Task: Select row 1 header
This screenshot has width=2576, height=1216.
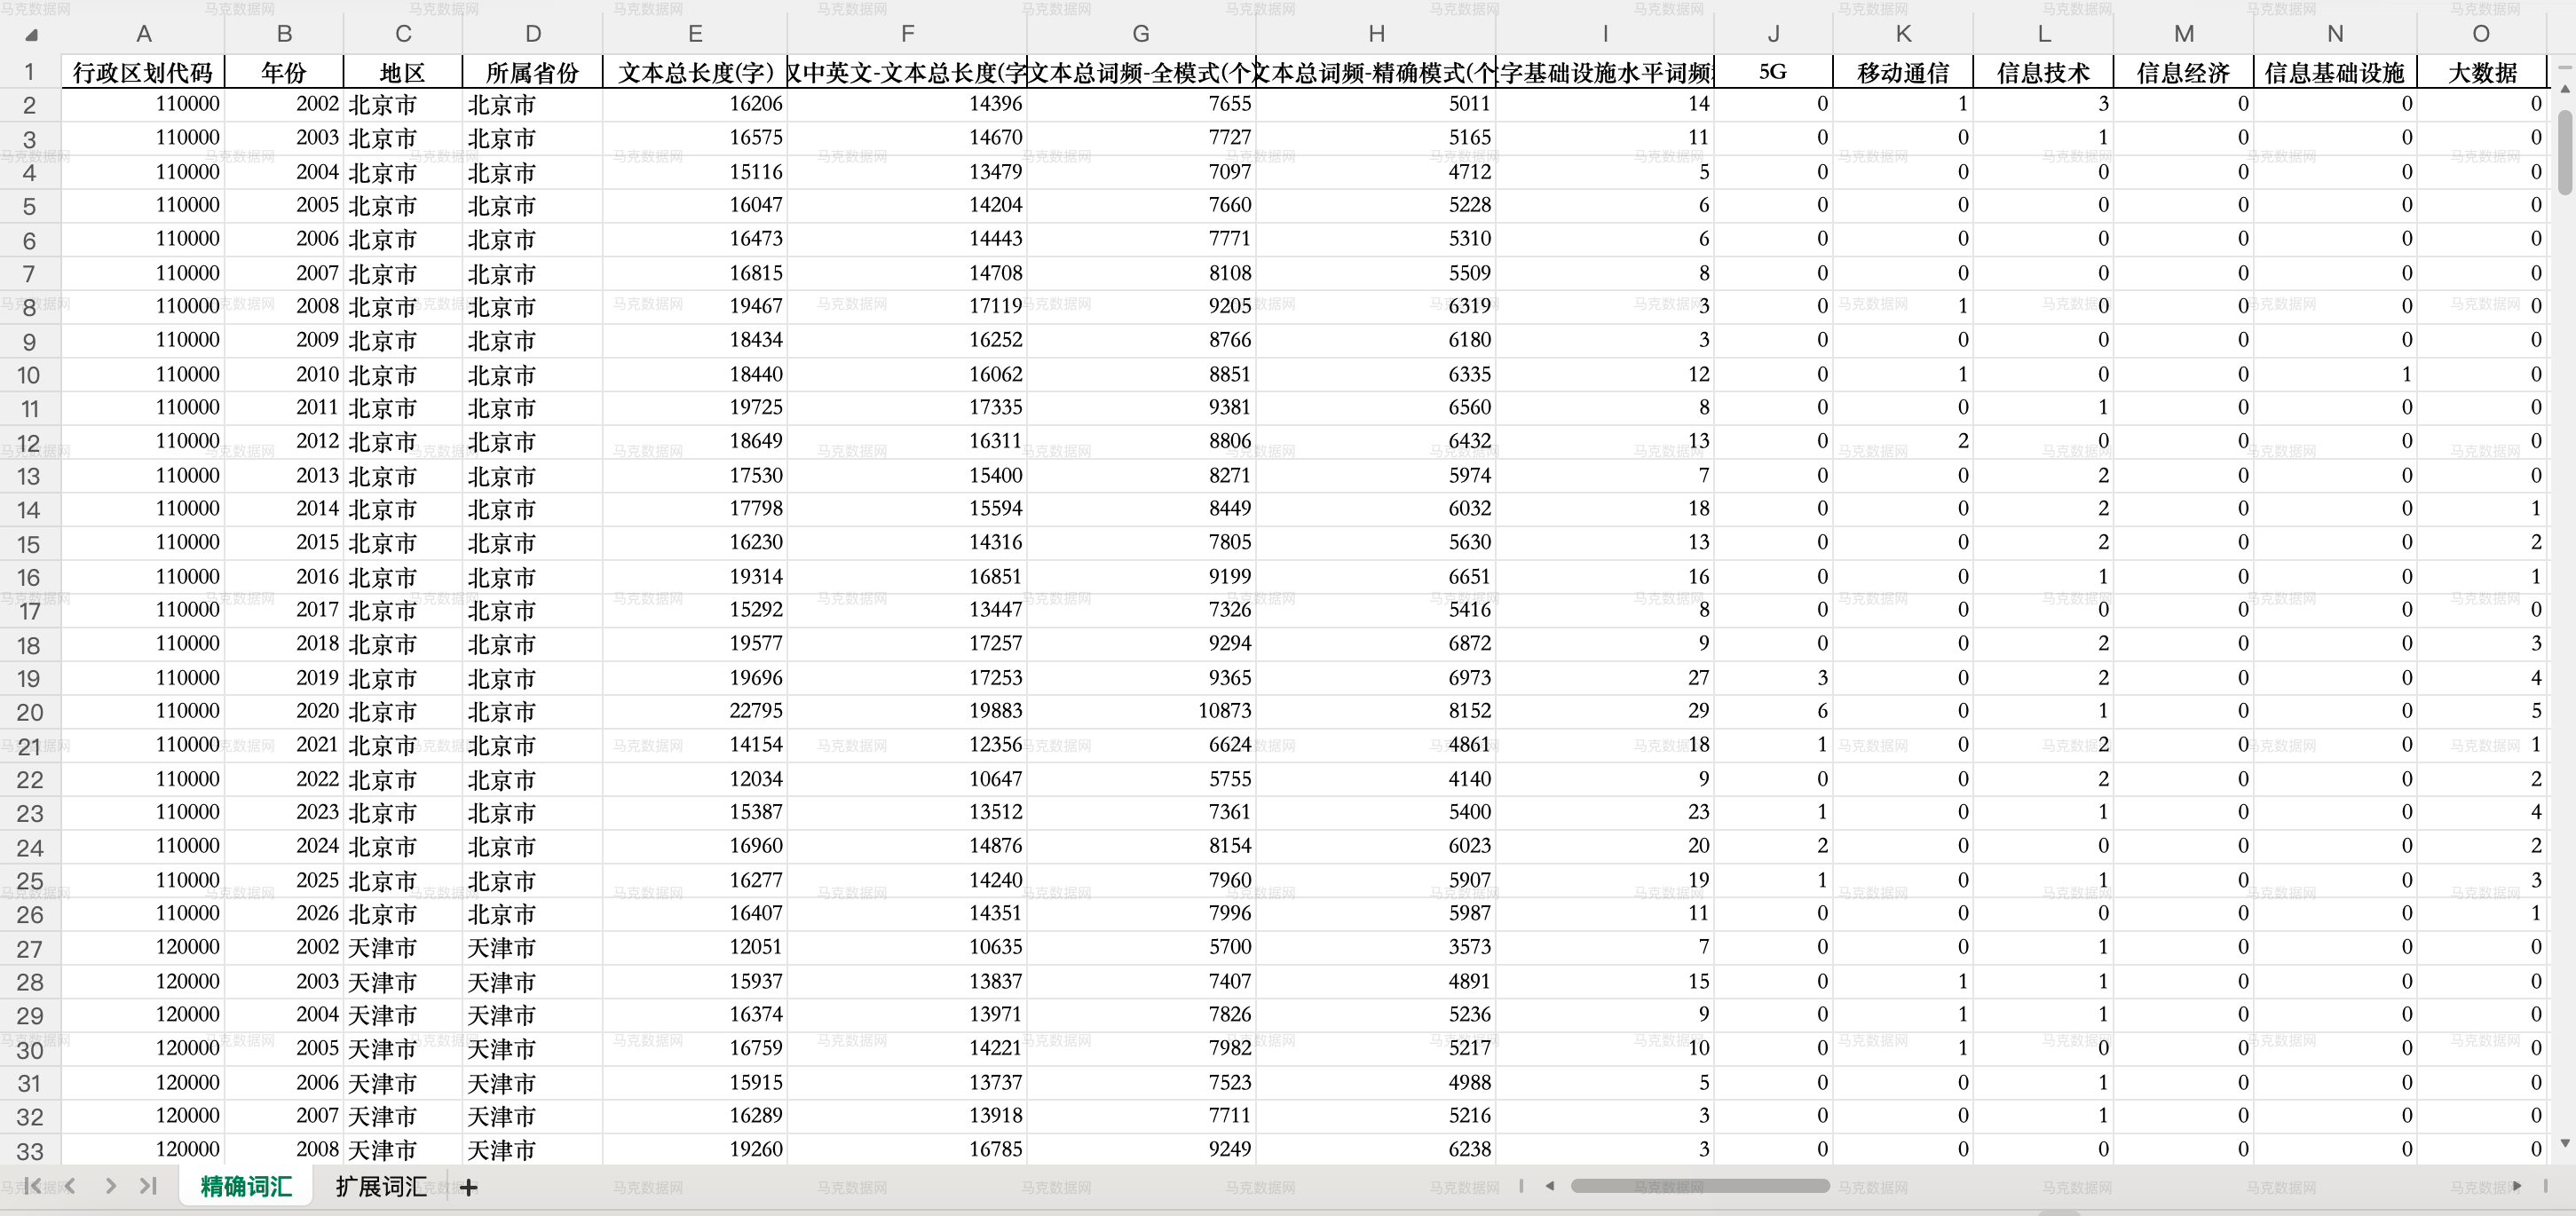Action: [x=30, y=72]
